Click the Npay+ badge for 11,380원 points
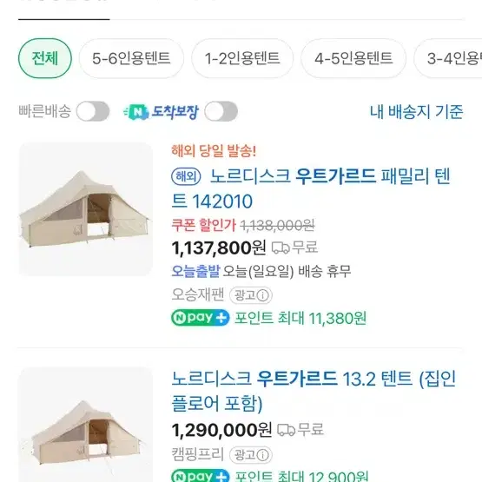482x482 pixels. click(x=201, y=318)
